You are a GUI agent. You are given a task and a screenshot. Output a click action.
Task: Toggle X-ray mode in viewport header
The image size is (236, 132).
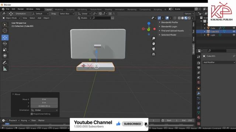pyautogui.click(x=175, y=18)
